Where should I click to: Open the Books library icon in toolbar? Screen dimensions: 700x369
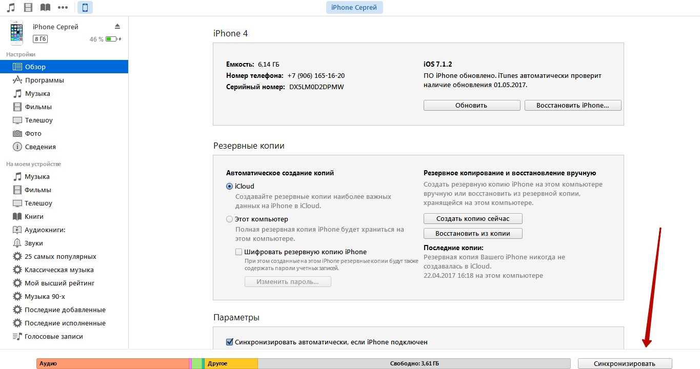click(46, 7)
